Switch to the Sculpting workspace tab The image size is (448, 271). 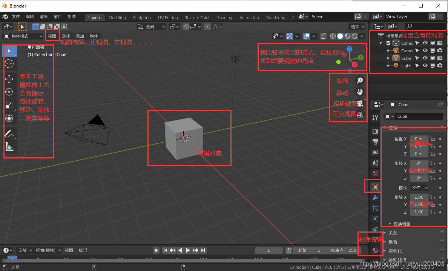(x=142, y=17)
